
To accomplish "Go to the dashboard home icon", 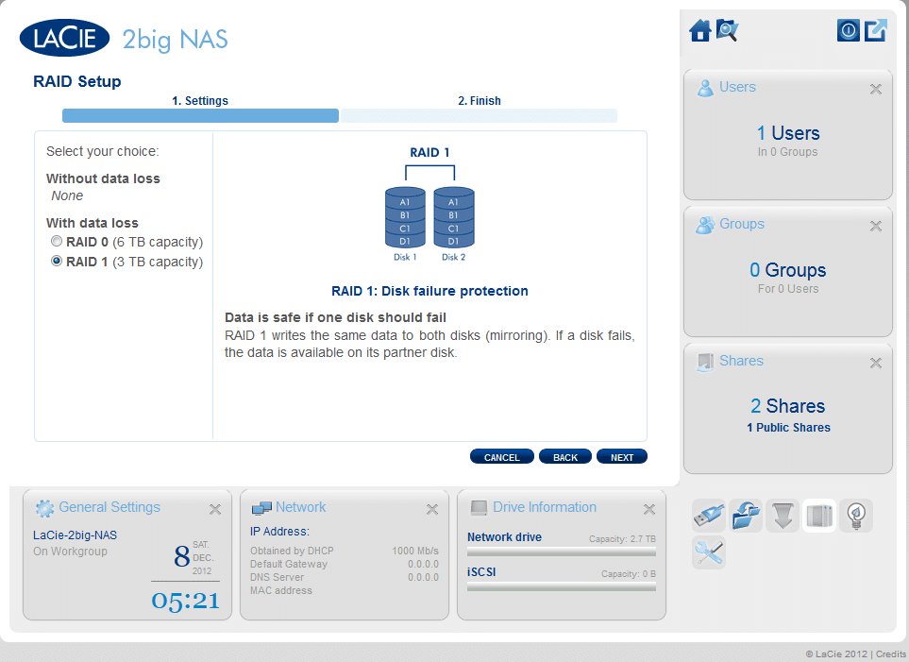I will click(x=699, y=30).
